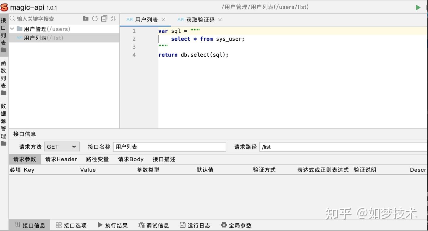The image size is (428, 231).
Task: Click the collapse-all icon above the tree
Action: [x=104, y=18]
